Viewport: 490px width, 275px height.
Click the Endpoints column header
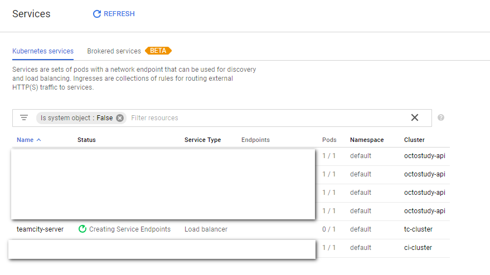tap(255, 140)
